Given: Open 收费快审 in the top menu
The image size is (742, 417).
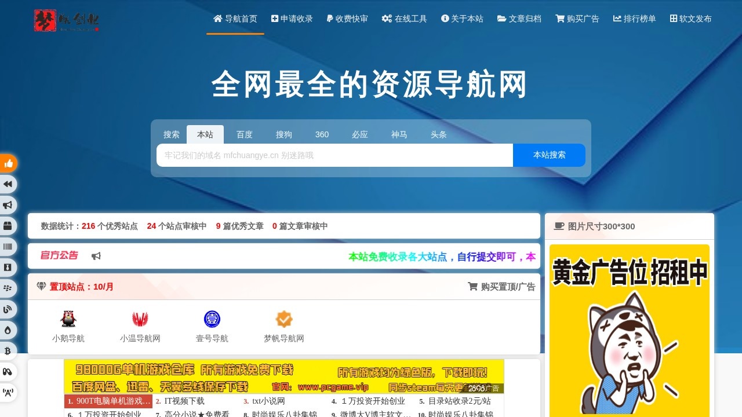Looking at the screenshot, I should (347, 19).
